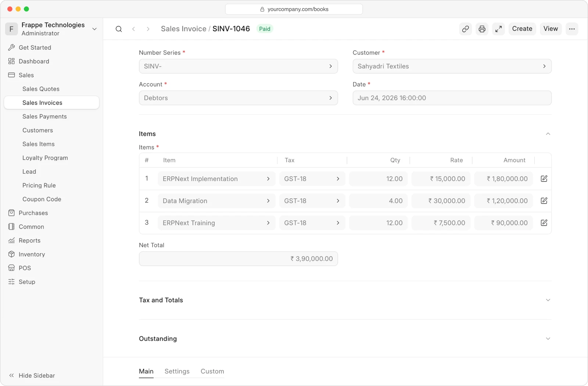Open Sales Payments in sidebar

pyautogui.click(x=51, y=116)
